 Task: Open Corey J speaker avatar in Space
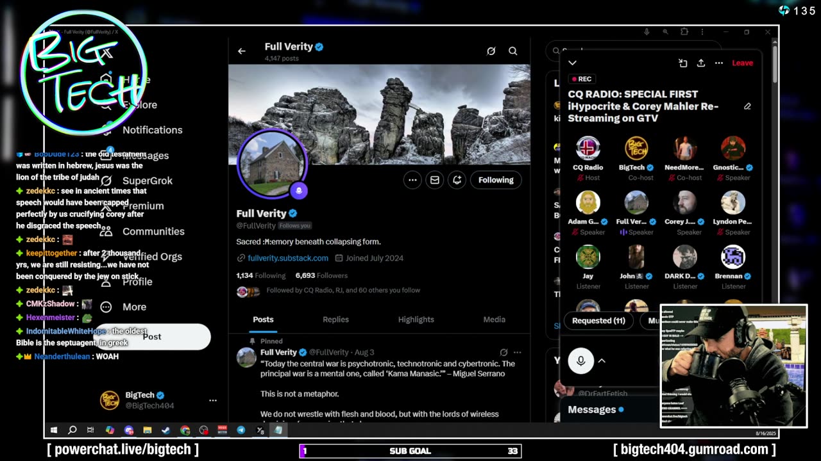click(685, 202)
